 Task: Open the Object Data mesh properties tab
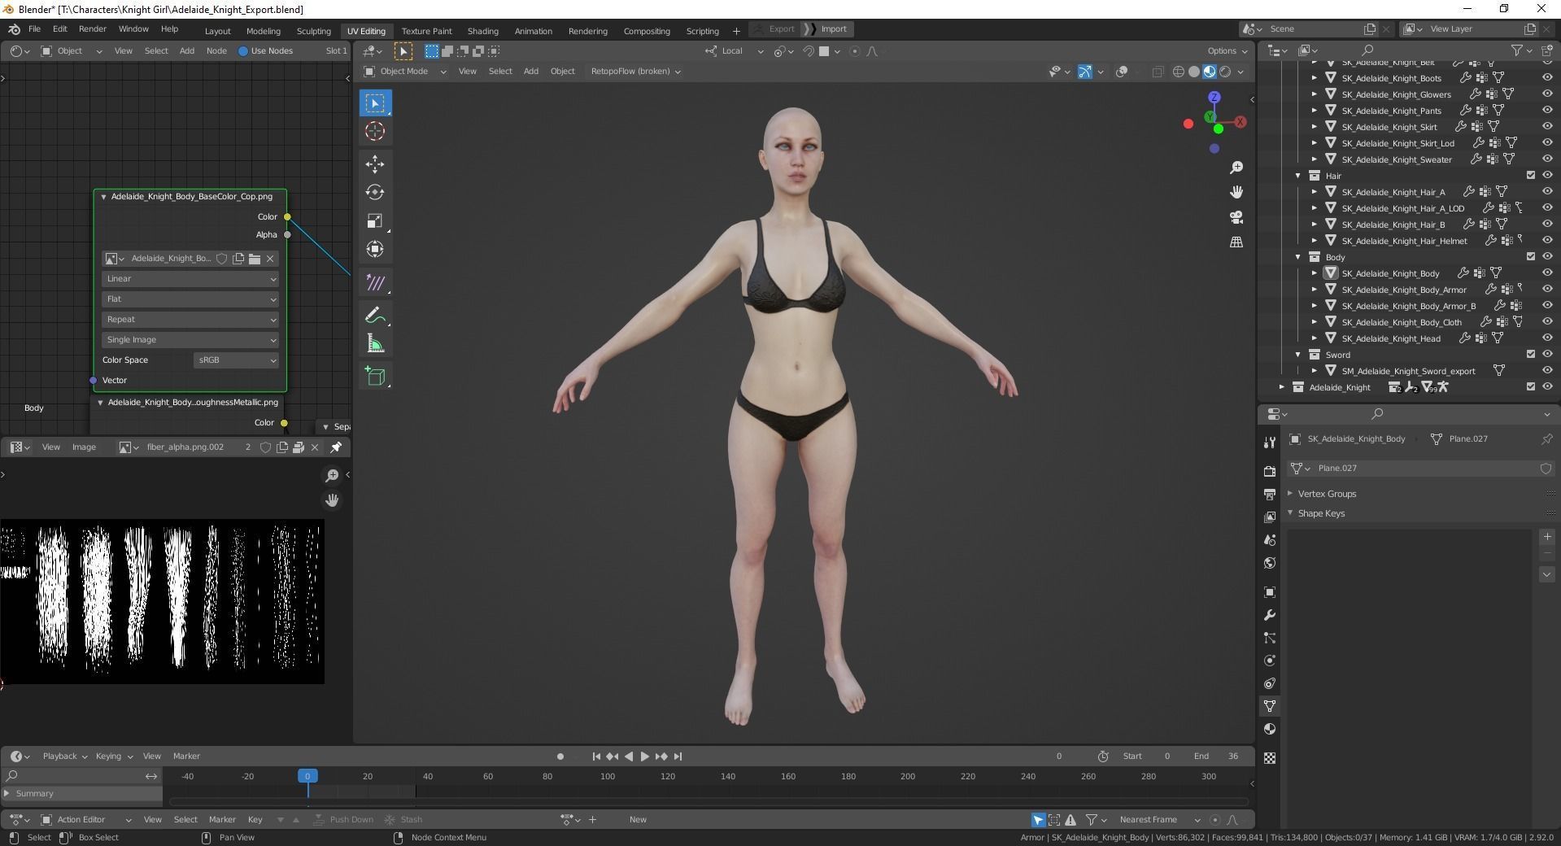(x=1270, y=706)
